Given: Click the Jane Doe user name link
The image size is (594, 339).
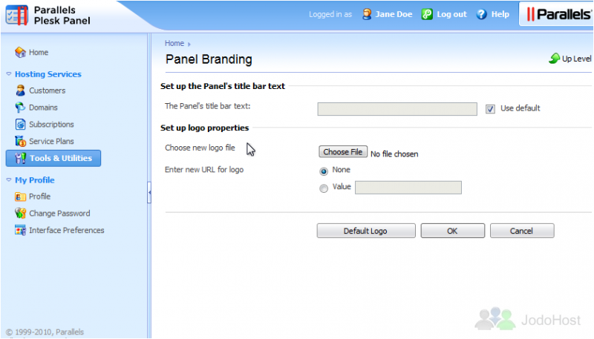Looking at the screenshot, I should 394,14.
